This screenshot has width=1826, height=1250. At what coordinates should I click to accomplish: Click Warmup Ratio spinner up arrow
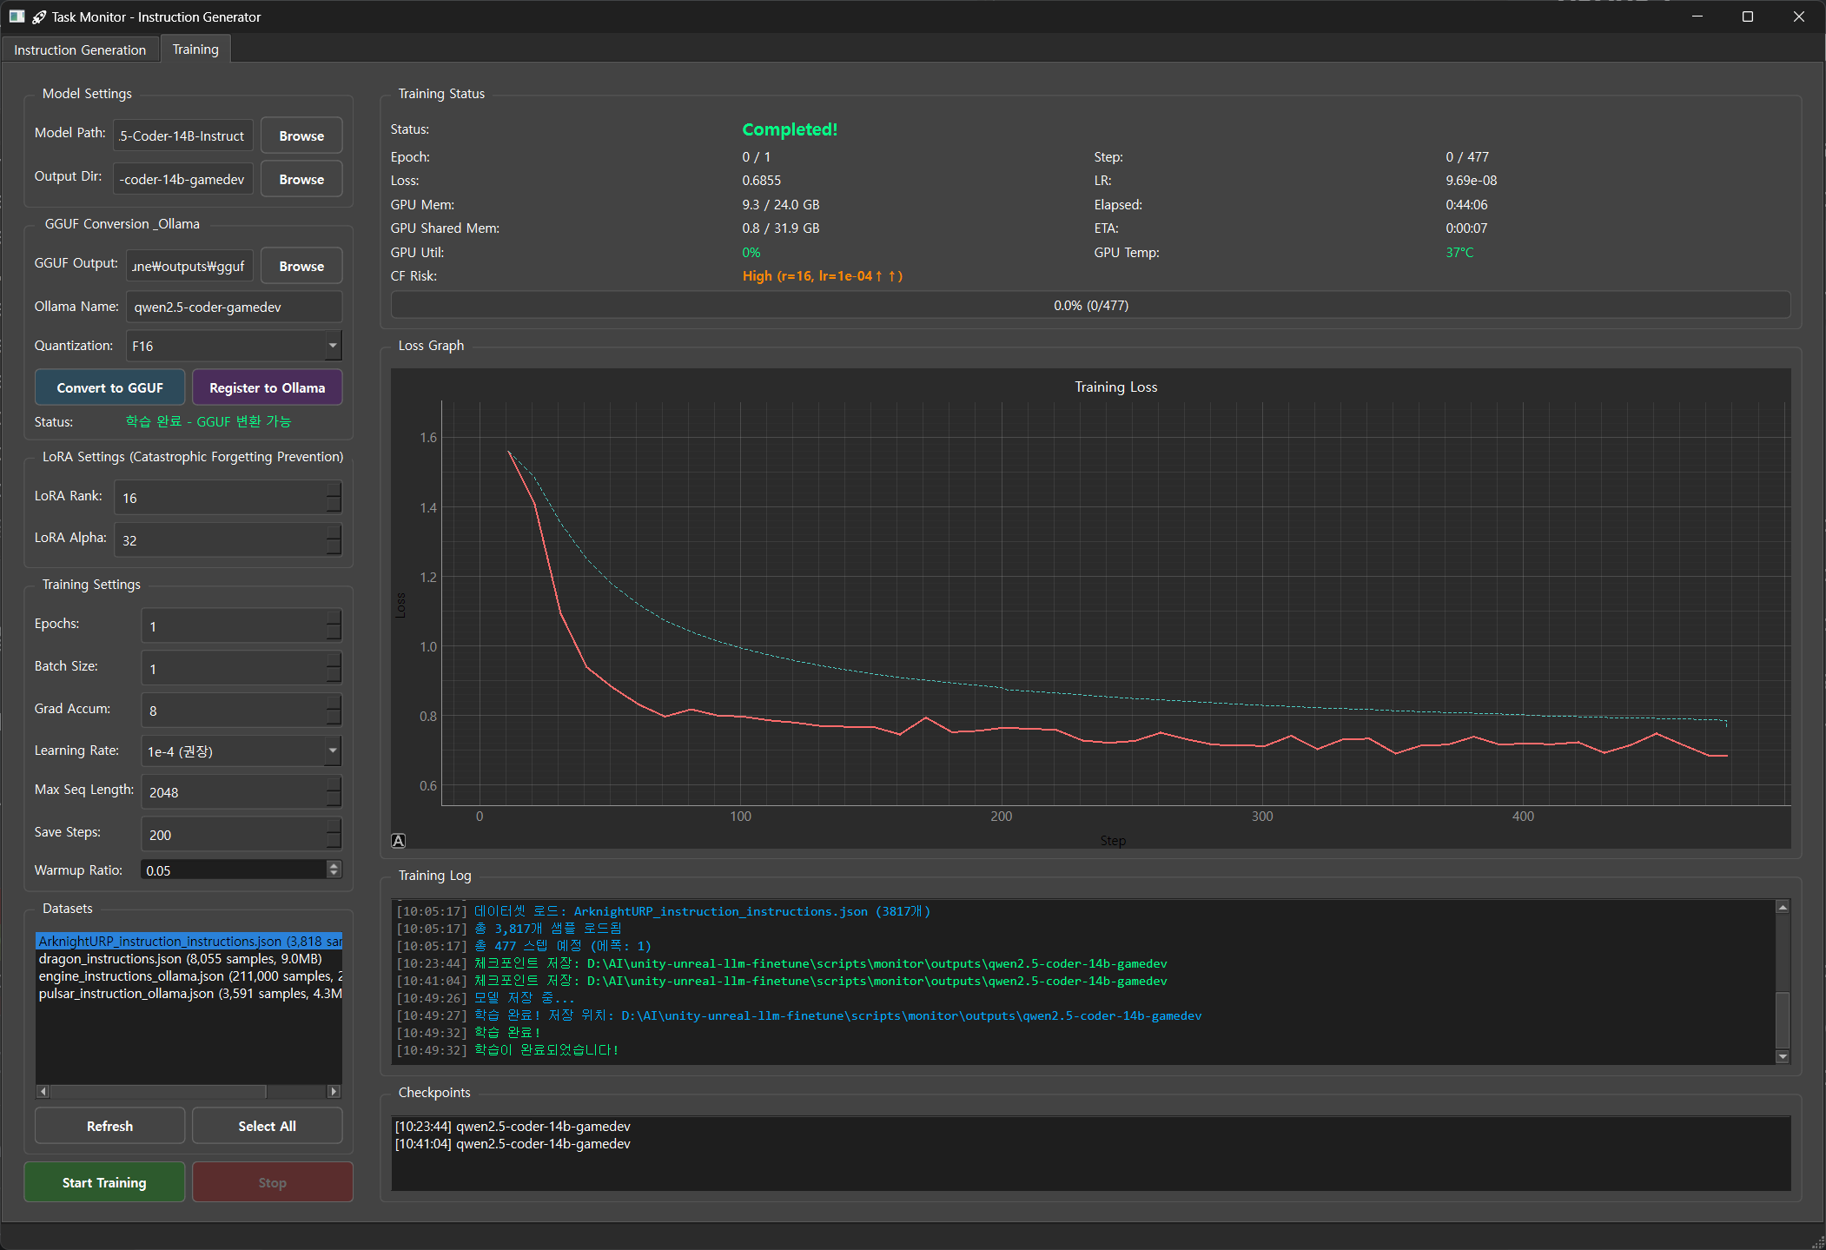click(334, 865)
